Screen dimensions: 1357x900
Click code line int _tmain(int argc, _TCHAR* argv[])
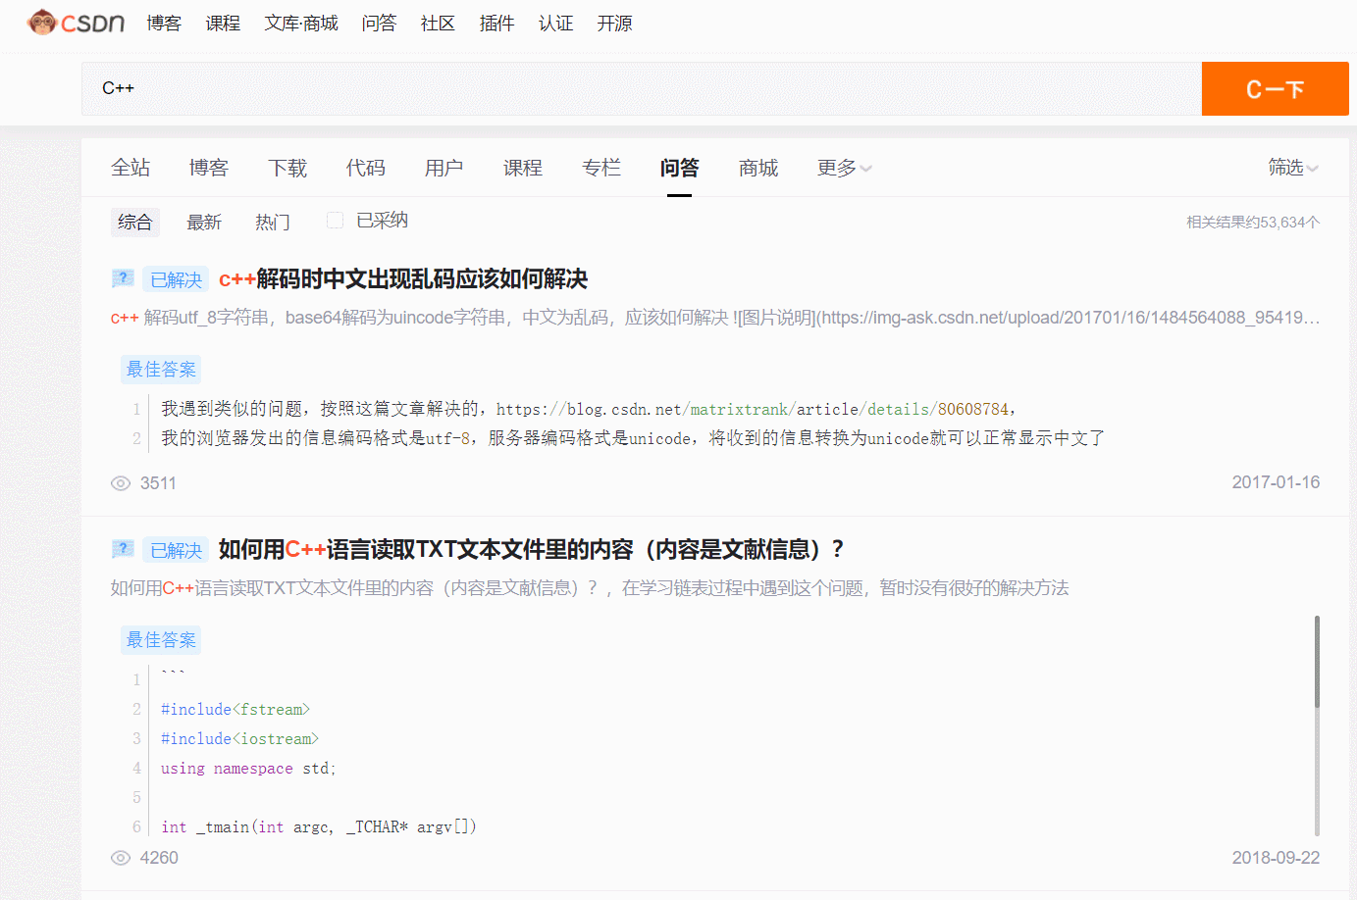point(319,826)
